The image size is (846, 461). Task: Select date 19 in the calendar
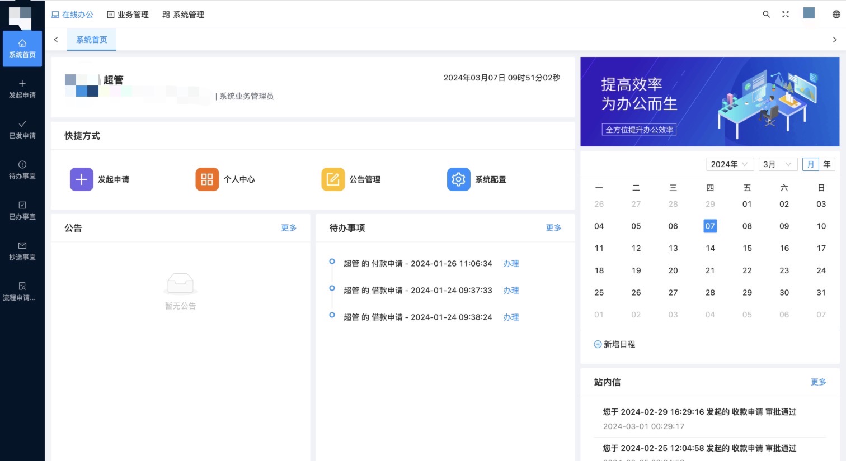pos(636,270)
